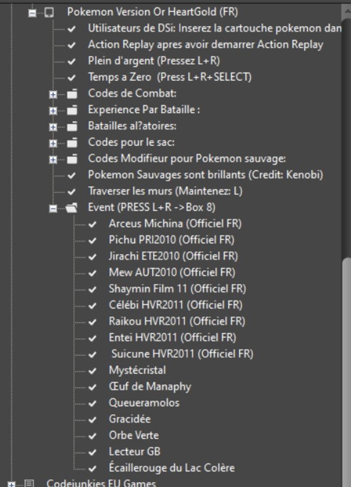351x487 pixels.
Task: Toggle the Temps a Zero code checkmark
Action: click(71, 78)
